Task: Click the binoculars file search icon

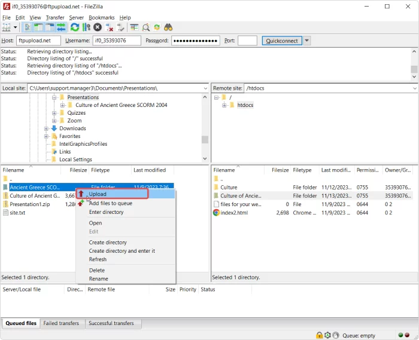Action: [x=168, y=27]
